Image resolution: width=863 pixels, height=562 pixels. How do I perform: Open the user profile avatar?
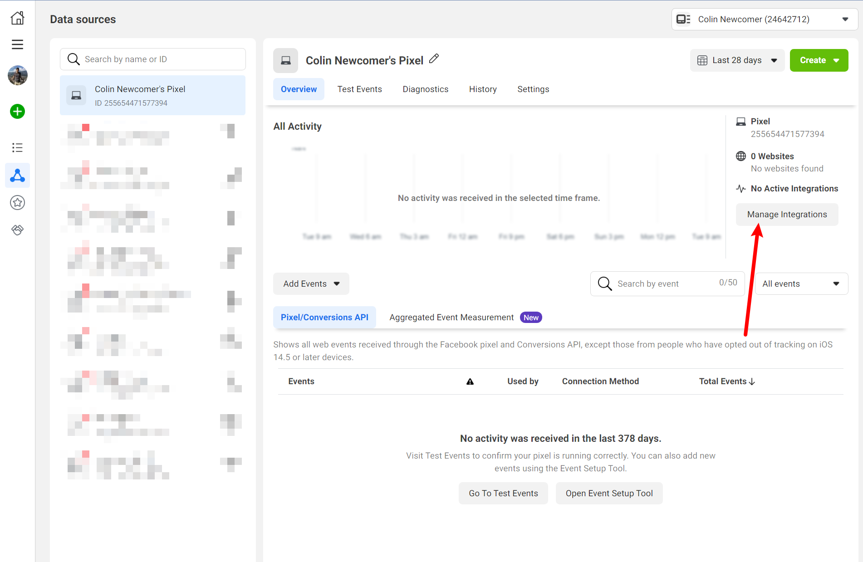tap(17, 75)
